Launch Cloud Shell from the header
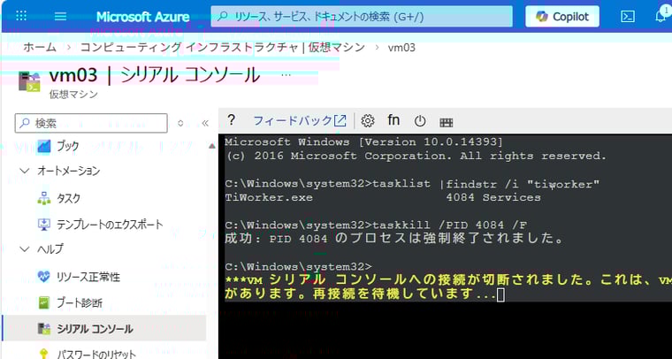 pyautogui.click(x=628, y=17)
